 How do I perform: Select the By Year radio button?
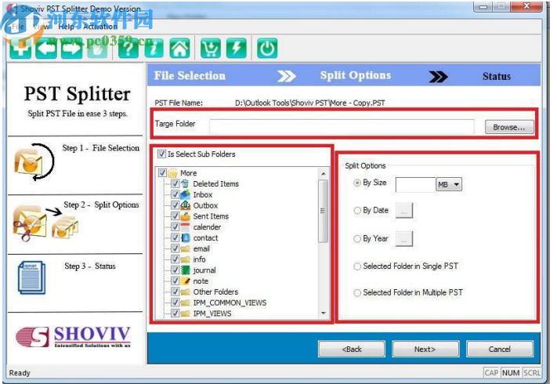357,239
